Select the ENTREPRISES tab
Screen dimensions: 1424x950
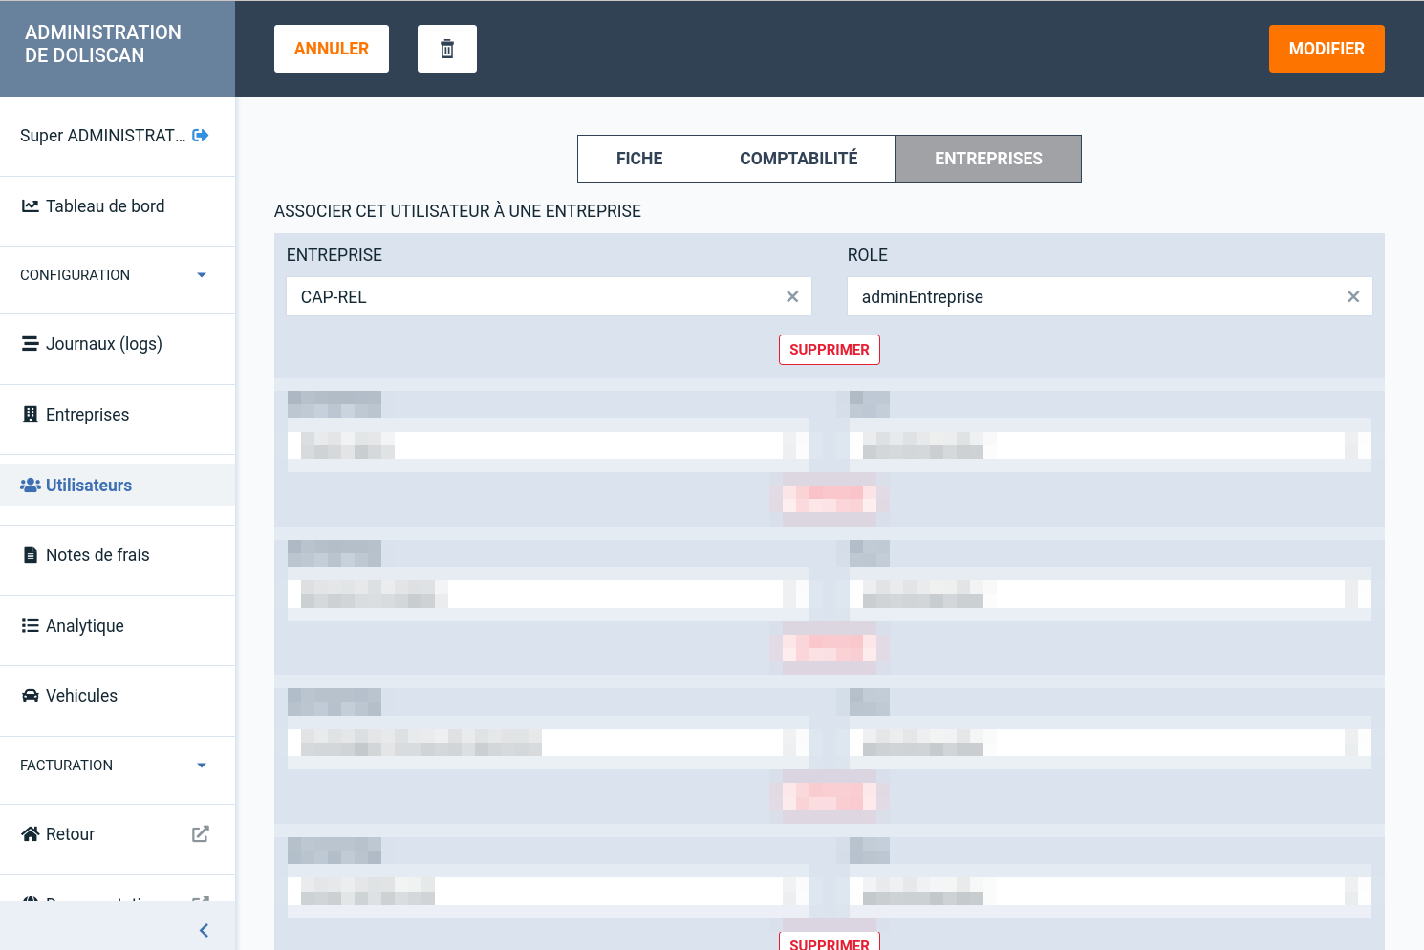click(x=988, y=159)
